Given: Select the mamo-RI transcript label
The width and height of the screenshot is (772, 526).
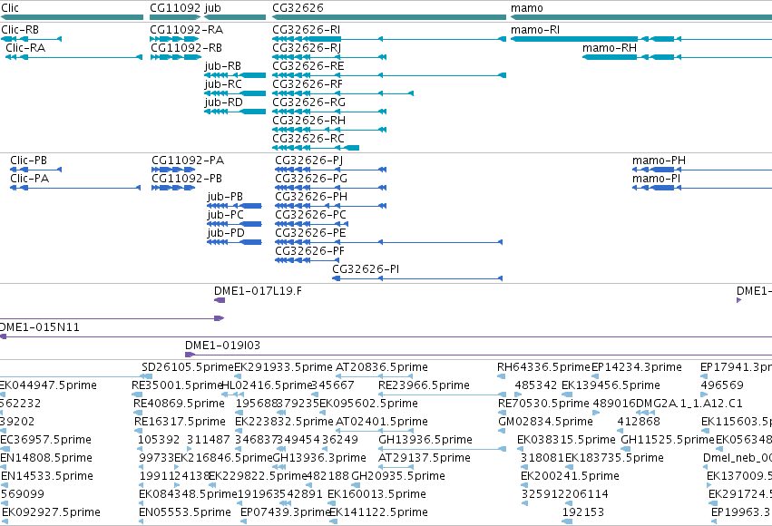Looking at the screenshot, I should pyautogui.click(x=535, y=30).
